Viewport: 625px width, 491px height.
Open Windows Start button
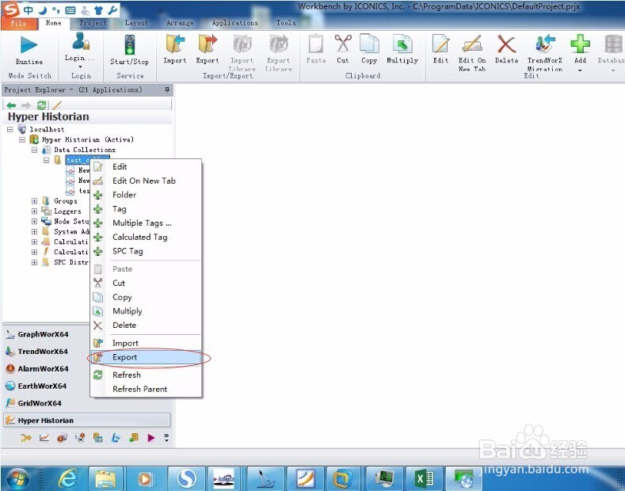17,478
